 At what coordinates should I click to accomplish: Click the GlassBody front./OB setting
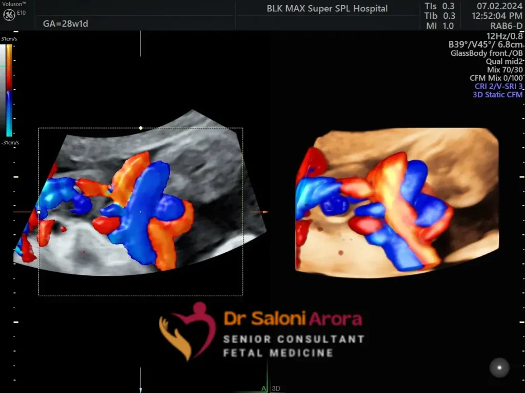(487, 53)
